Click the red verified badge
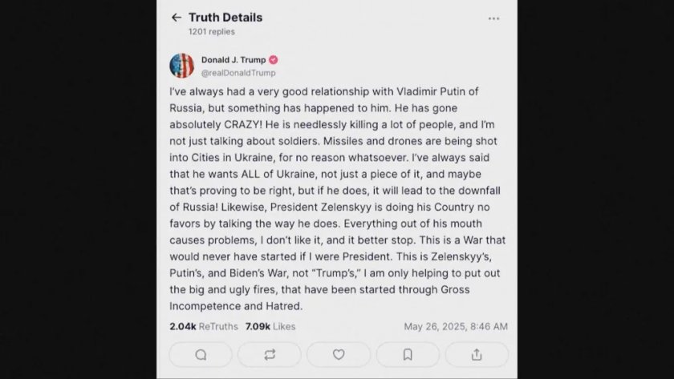 pyautogui.click(x=273, y=60)
